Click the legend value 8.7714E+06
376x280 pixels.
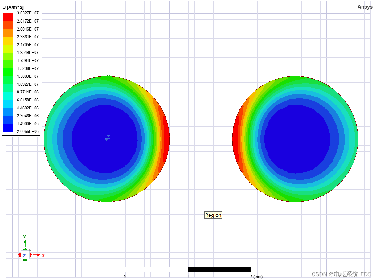[28, 92]
